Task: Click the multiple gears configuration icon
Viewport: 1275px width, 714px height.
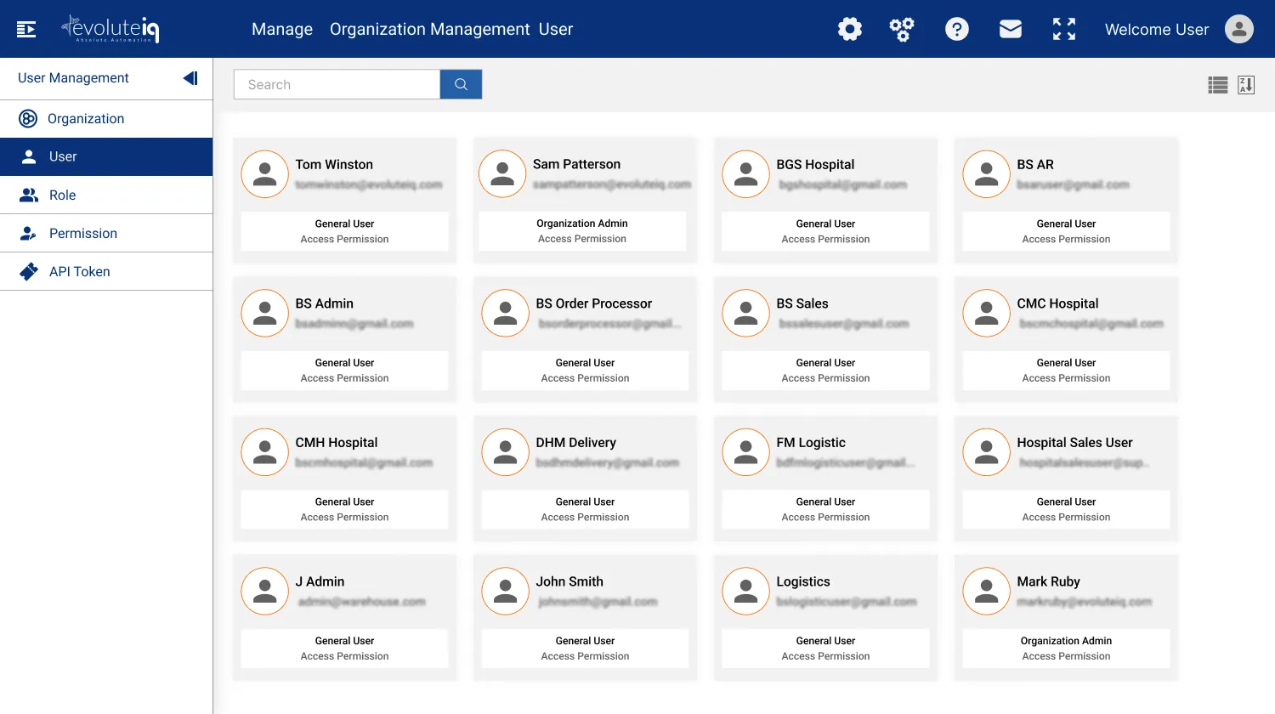Action: coord(903,28)
